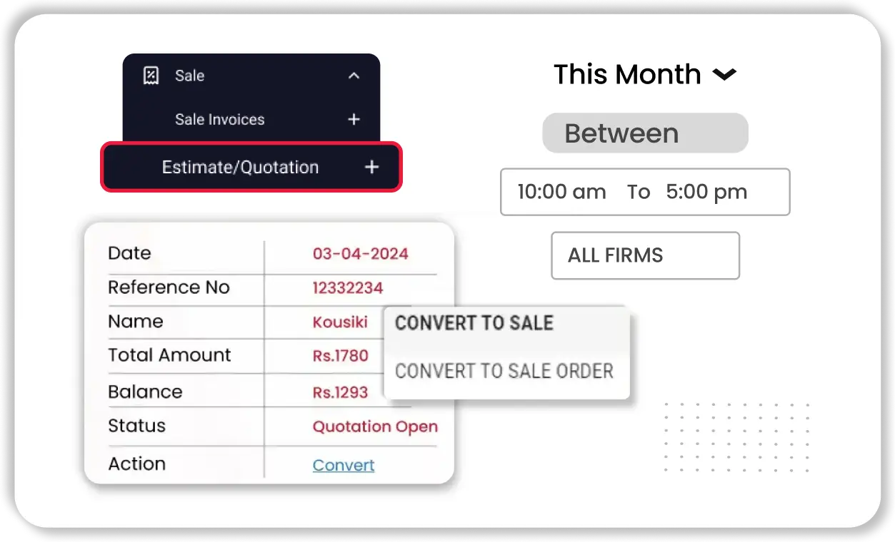Click the Convert action link
This screenshot has width=895, height=542.
point(344,466)
